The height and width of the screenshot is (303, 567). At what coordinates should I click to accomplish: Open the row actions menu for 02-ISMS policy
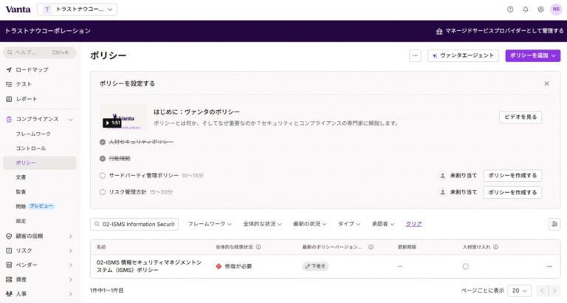(549, 267)
